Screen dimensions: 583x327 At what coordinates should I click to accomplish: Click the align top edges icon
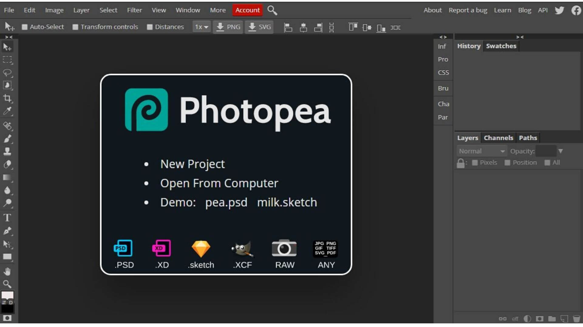(353, 28)
